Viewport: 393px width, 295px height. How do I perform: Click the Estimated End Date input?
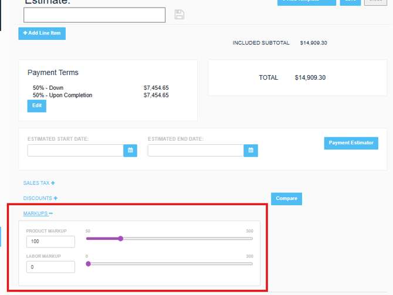pyautogui.click(x=196, y=150)
